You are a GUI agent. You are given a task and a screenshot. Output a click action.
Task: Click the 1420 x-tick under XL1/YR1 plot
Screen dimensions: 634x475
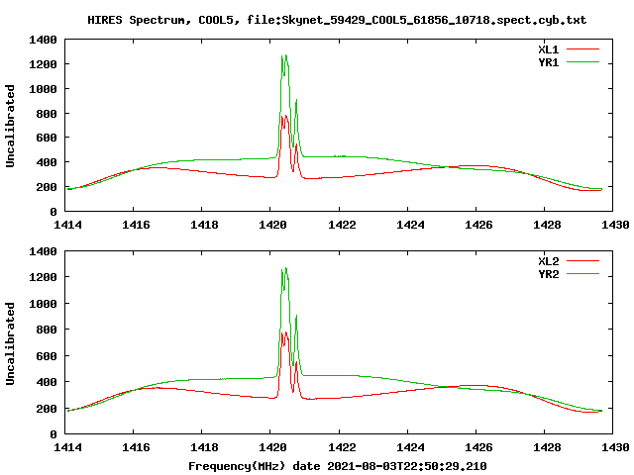point(272,225)
